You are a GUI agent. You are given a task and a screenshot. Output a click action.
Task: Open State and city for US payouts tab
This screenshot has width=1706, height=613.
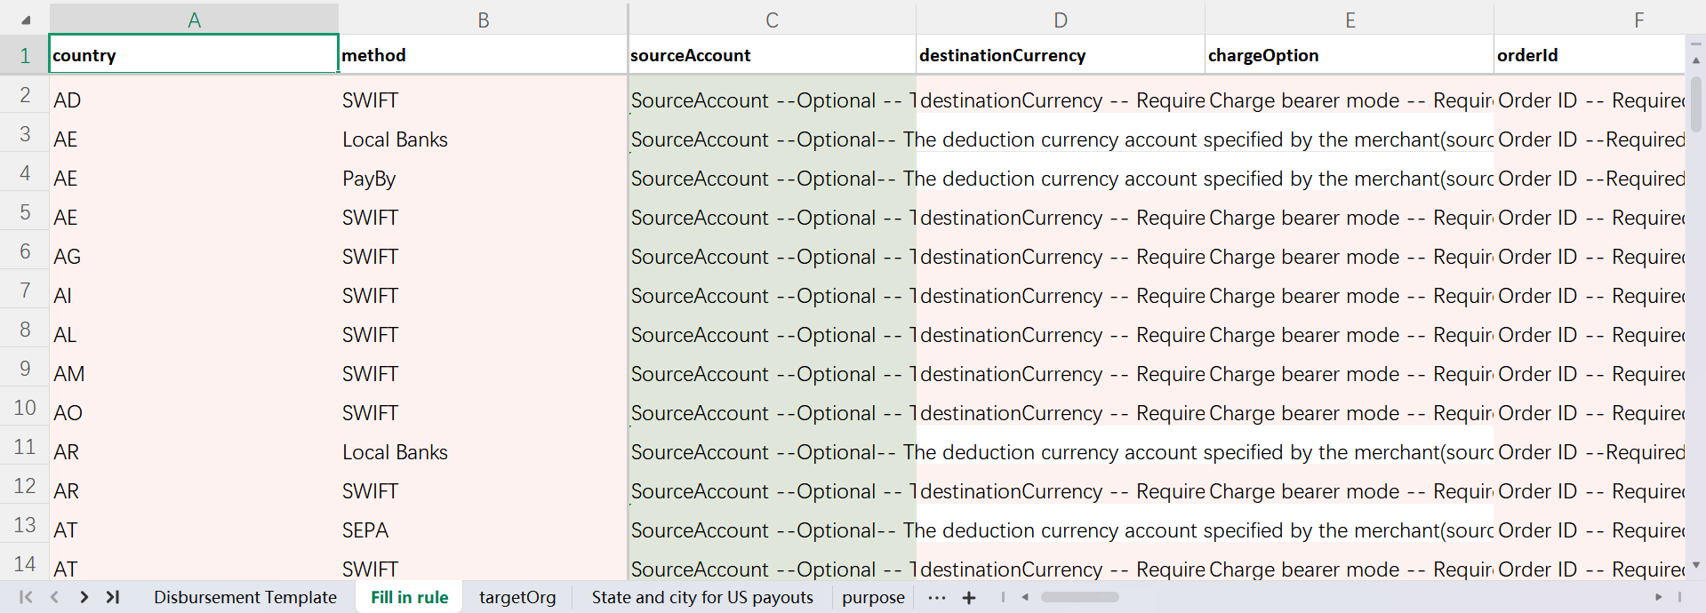[702, 597]
